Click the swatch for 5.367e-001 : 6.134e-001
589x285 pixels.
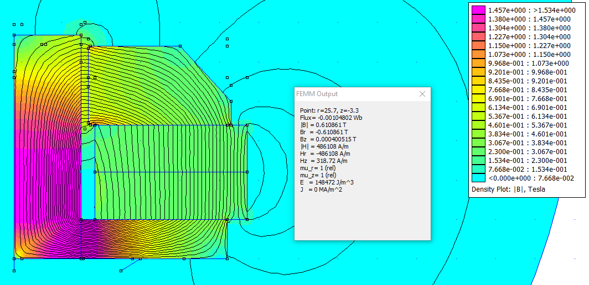(478, 116)
